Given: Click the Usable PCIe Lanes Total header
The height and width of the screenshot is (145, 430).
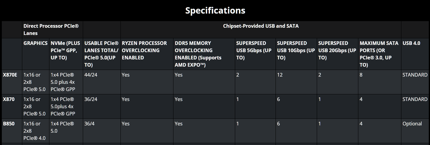Looking at the screenshot, I should coord(101,54).
